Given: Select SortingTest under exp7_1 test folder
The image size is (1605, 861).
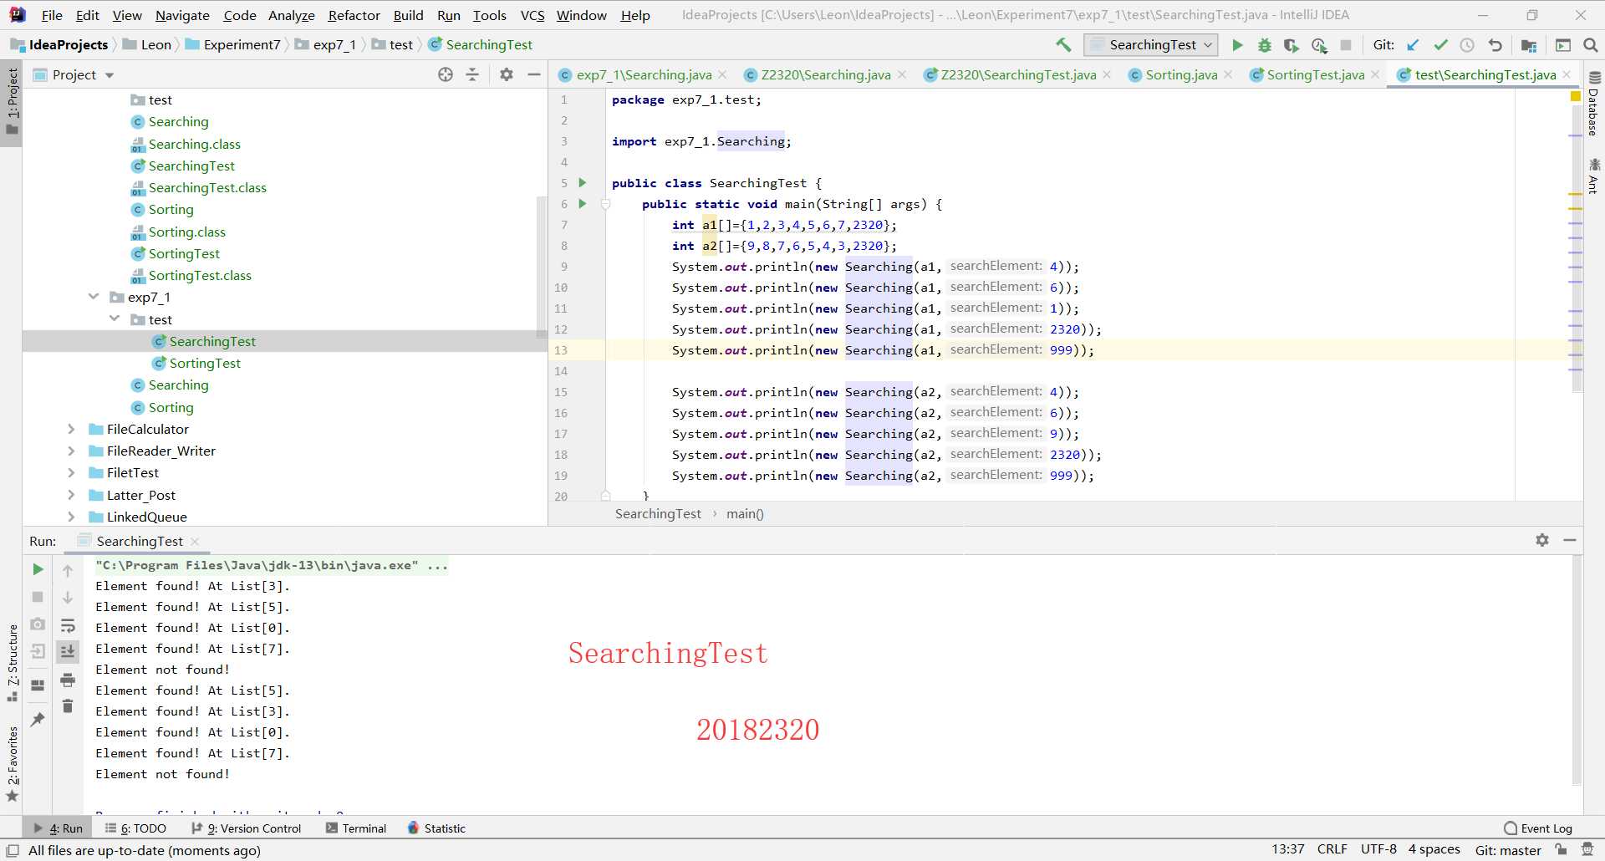Looking at the screenshot, I should (x=204, y=363).
